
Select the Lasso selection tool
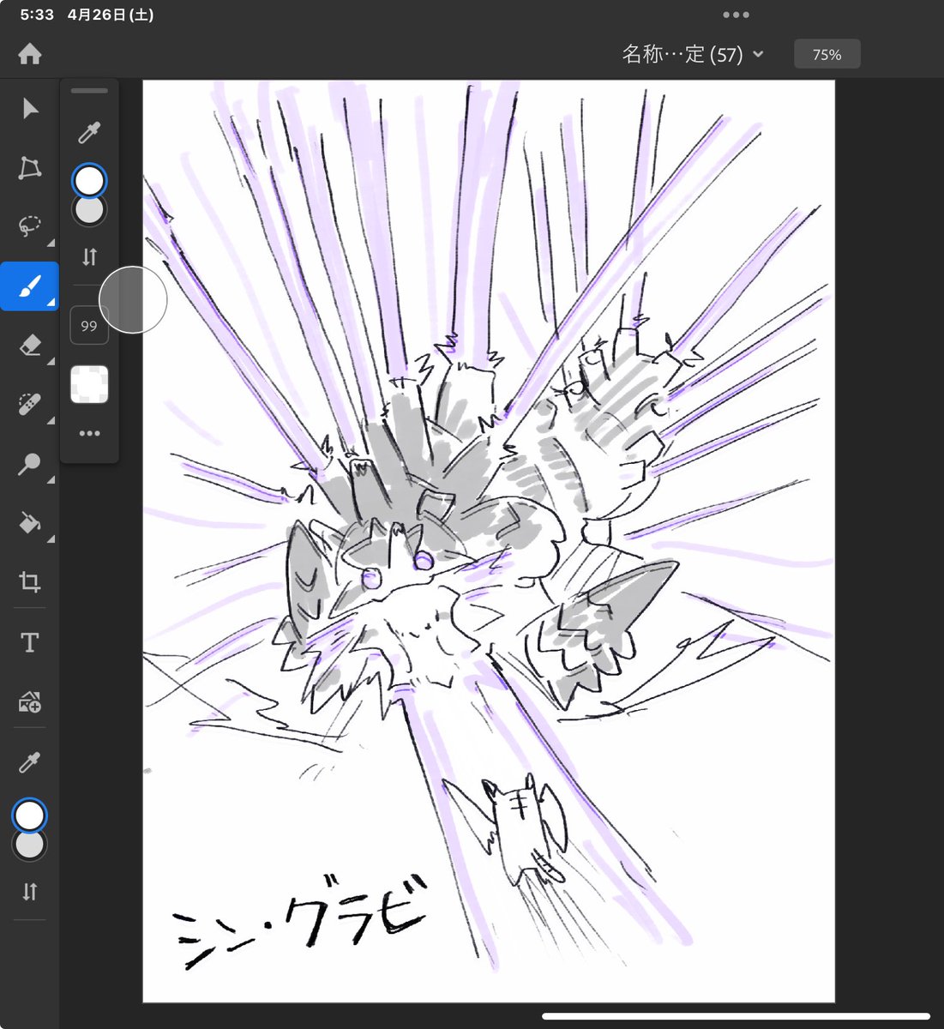30,226
